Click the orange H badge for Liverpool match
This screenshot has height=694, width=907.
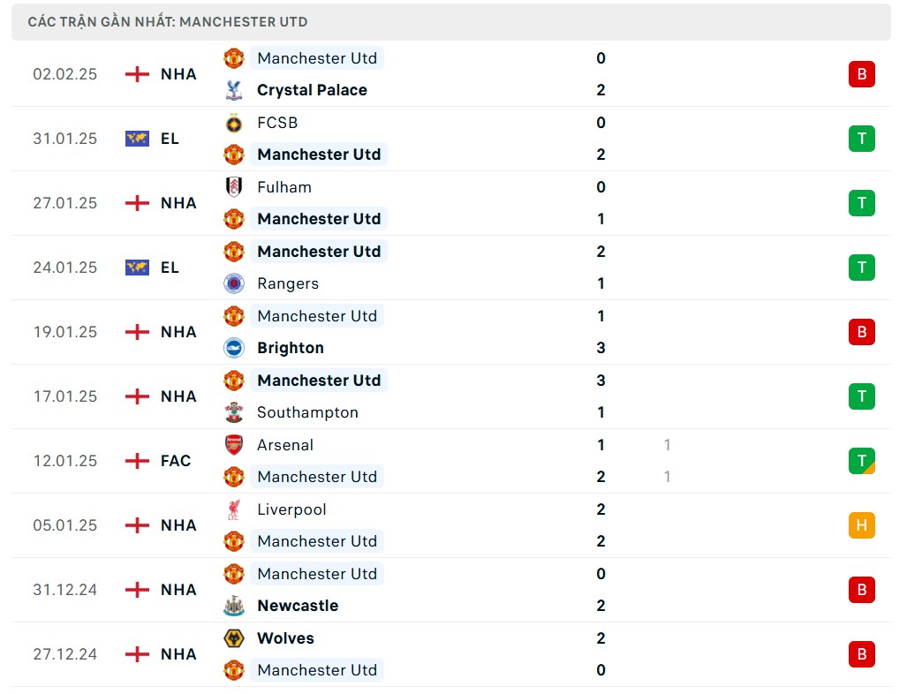coord(861,525)
